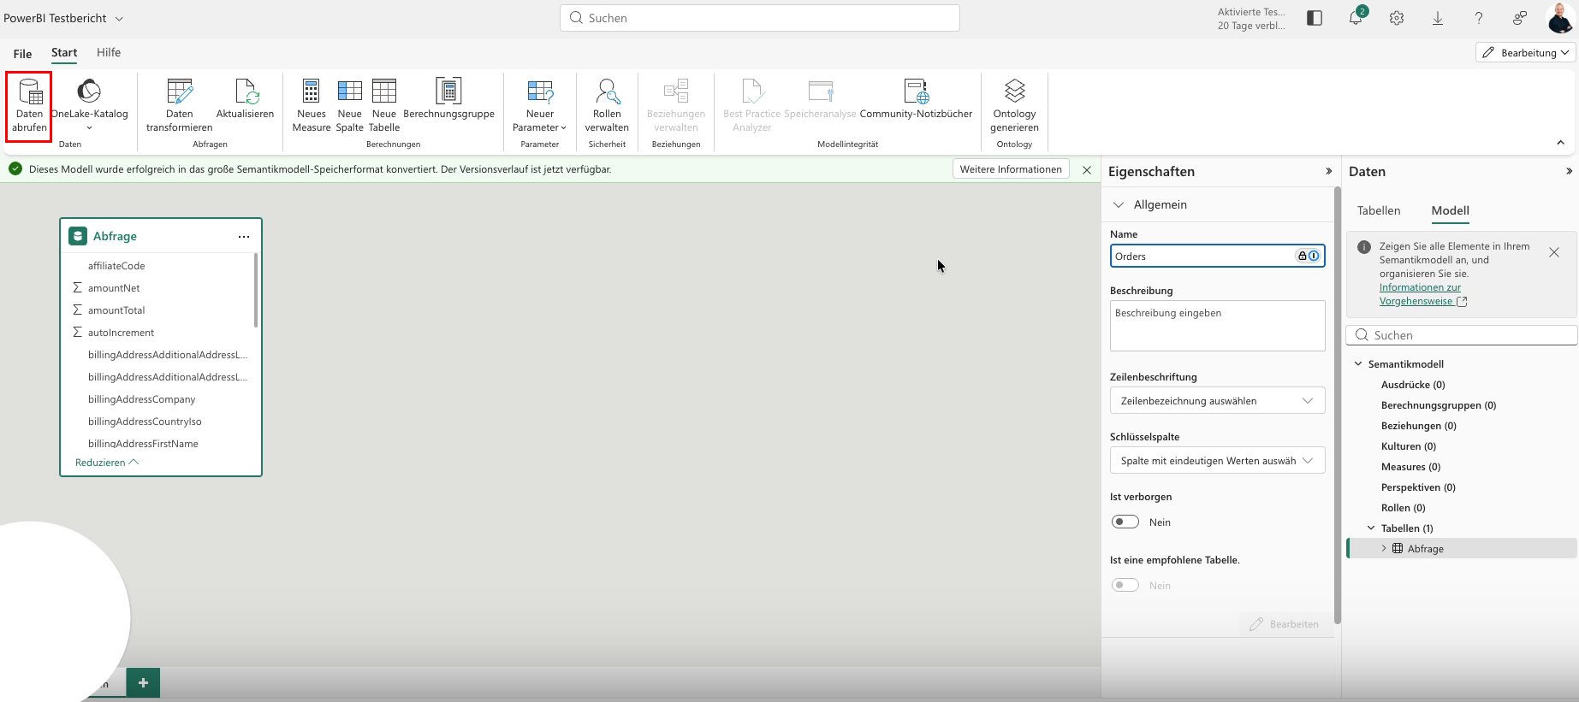This screenshot has height=702, width=1579.
Task: Open the notifications bell
Action: click(1356, 18)
